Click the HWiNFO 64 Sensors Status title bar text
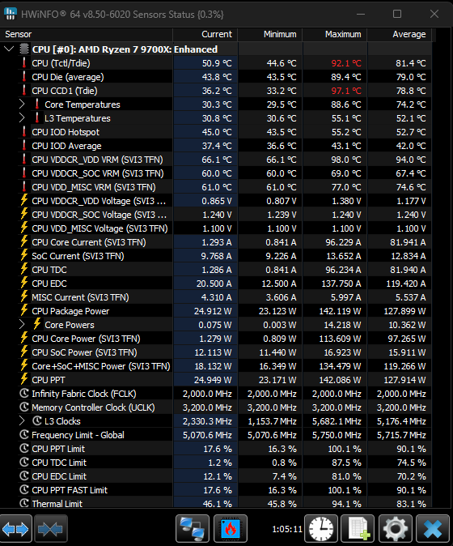Screen dimensions: 453x546 (122, 15)
